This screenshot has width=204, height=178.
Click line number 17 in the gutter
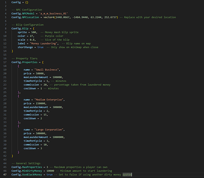[x=5, y=62]
